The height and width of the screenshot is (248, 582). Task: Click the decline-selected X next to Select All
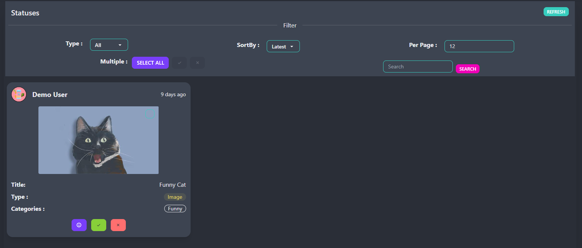[x=197, y=62]
